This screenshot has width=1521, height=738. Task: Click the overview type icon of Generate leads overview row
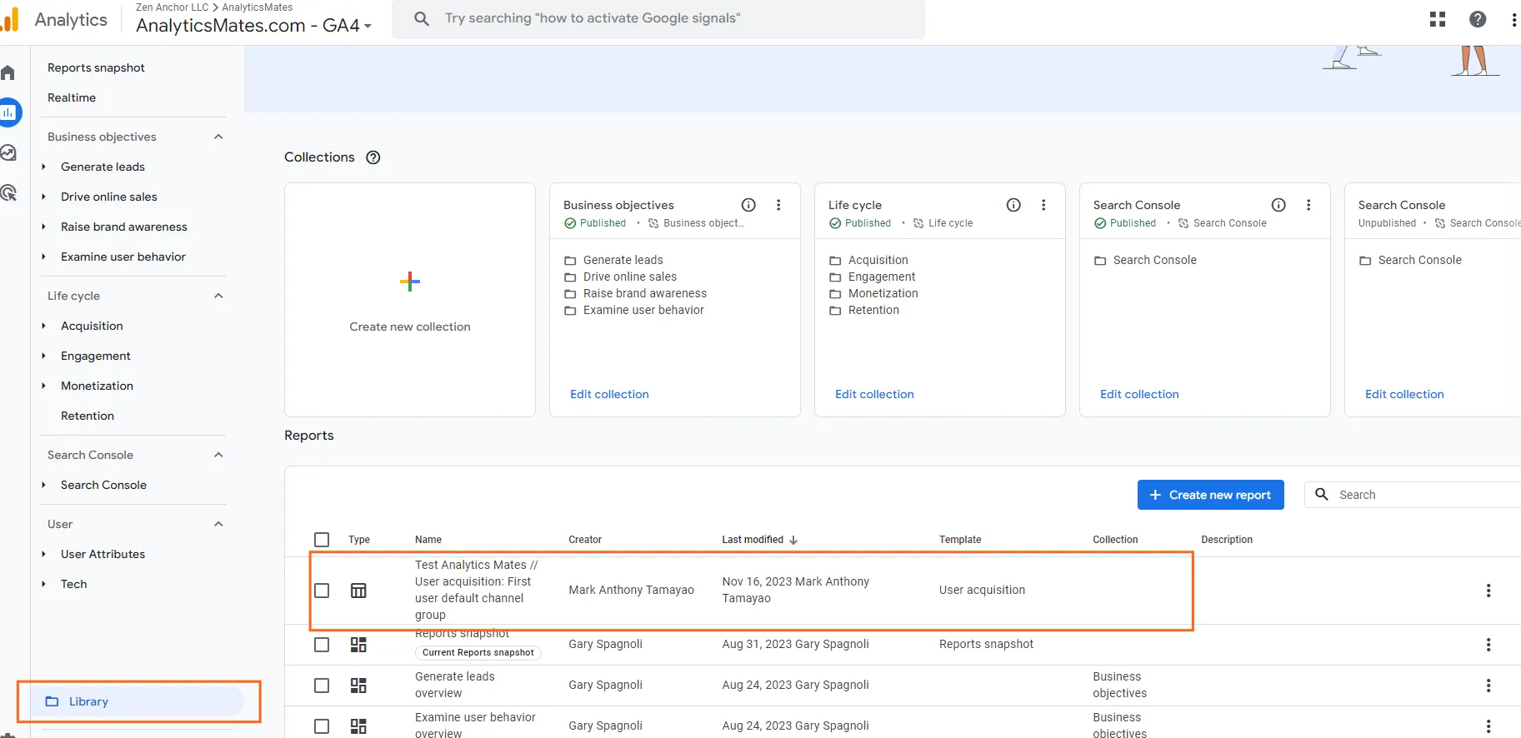pos(358,686)
